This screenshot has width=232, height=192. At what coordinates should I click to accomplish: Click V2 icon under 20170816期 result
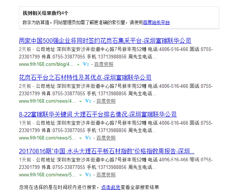point(88,175)
